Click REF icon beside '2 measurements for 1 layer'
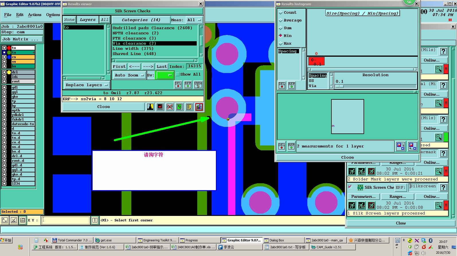 tap(291, 147)
